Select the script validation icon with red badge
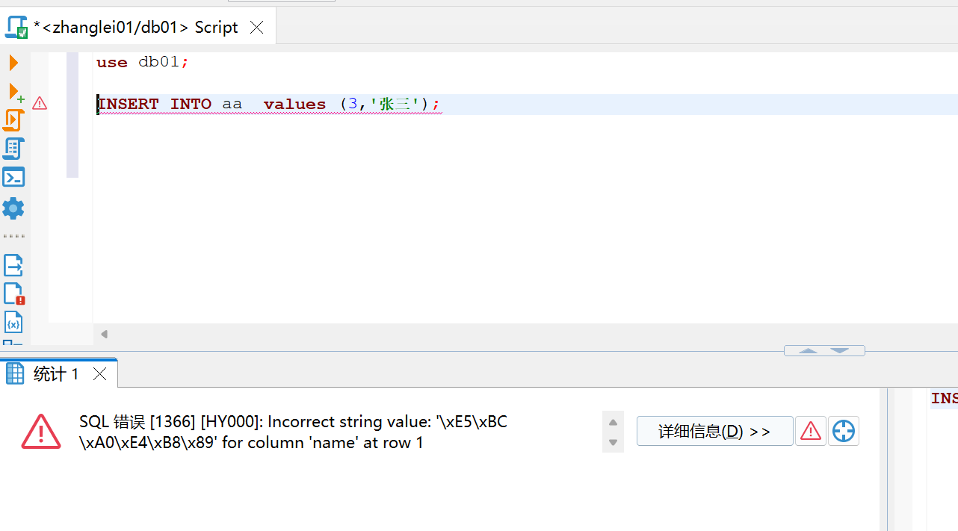Viewport: 958px width, 531px height. click(13, 294)
